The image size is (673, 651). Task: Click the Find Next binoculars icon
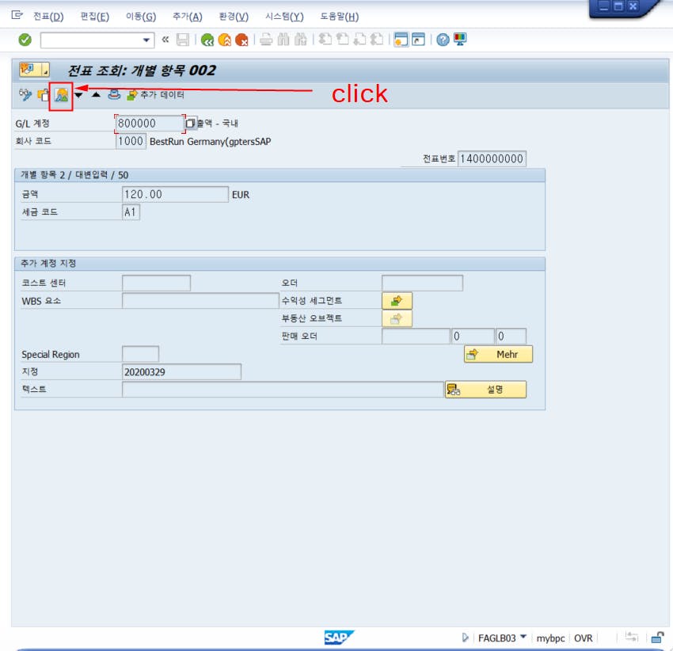tap(300, 40)
